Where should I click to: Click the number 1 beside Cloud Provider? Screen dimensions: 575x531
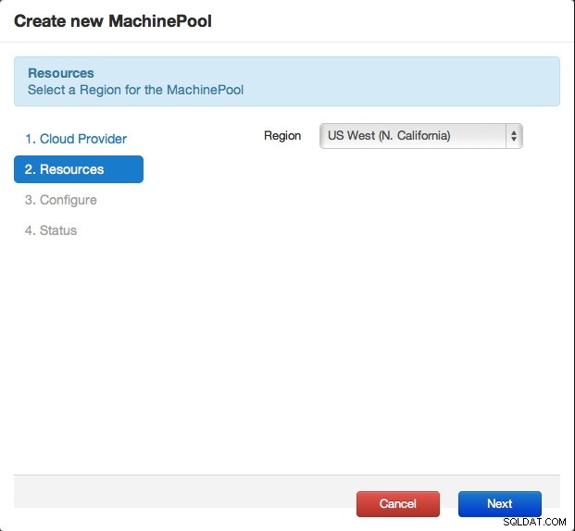[x=30, y=139]
